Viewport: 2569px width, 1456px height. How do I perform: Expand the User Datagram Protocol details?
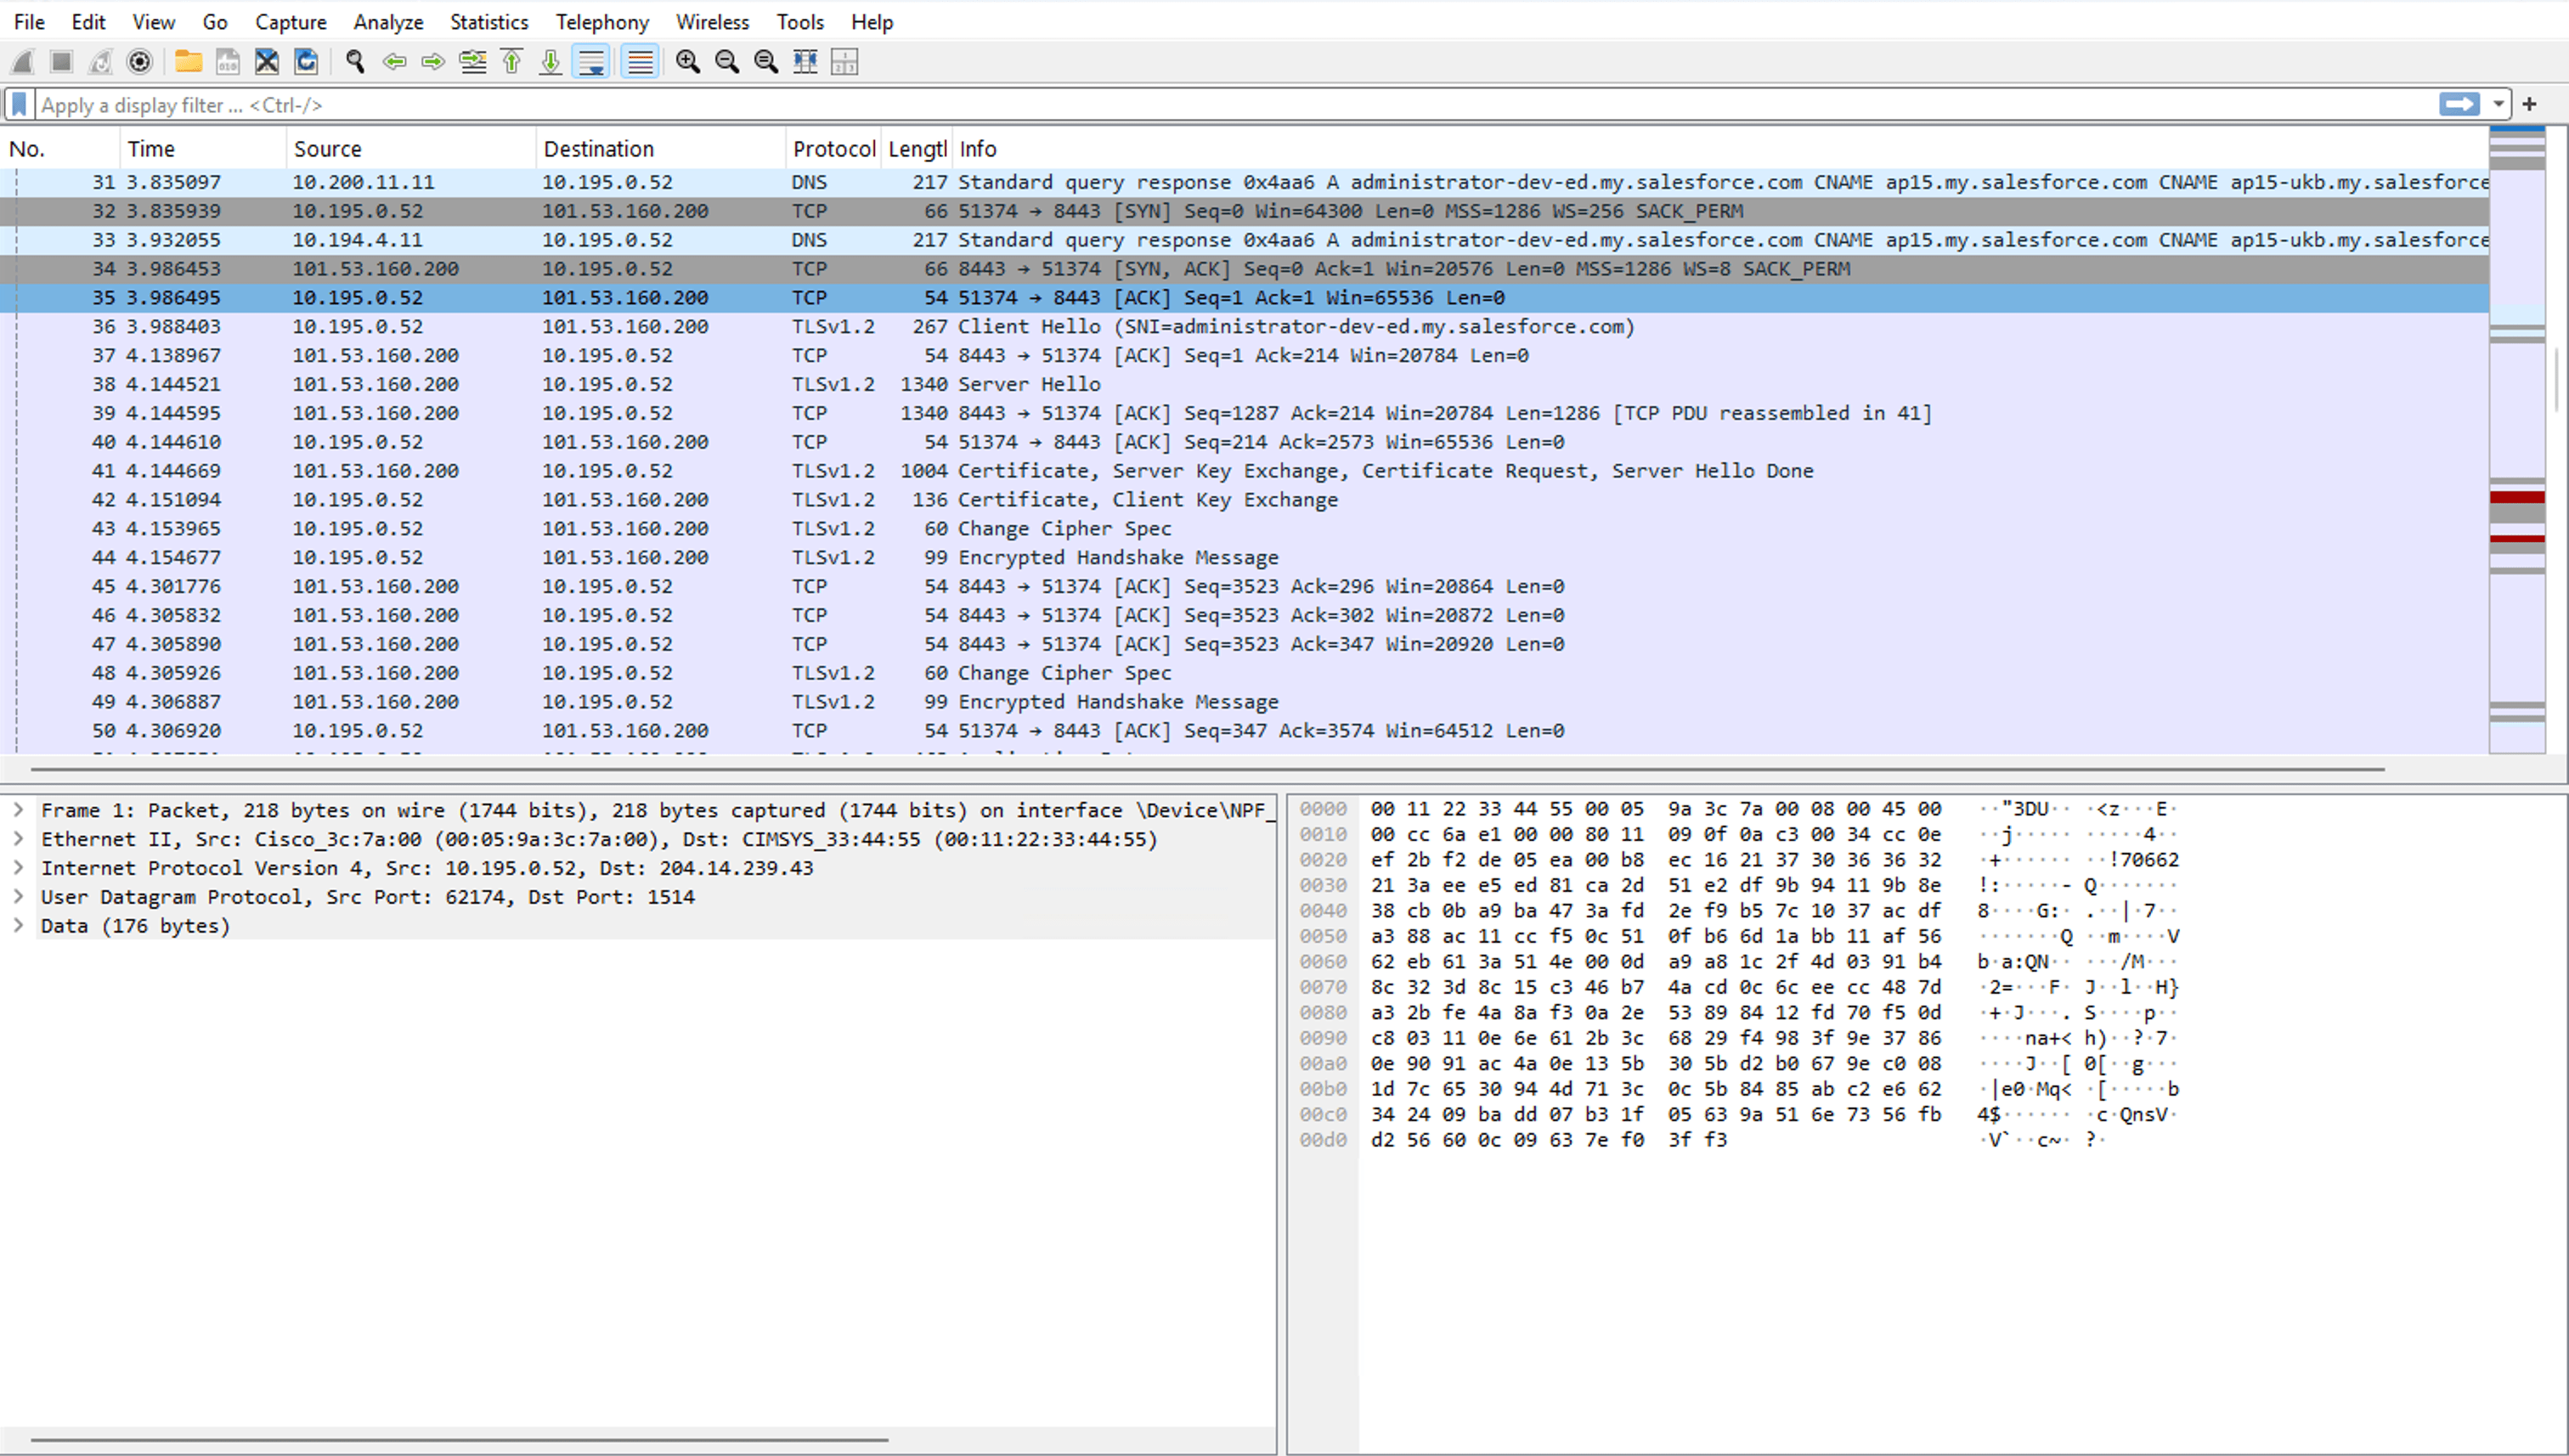[x=20, y=897]
